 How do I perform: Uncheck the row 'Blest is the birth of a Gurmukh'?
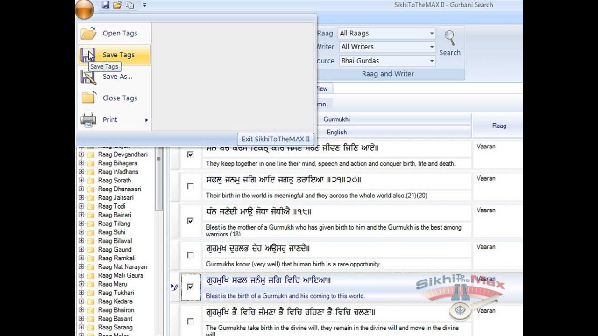tap(190, 287)
